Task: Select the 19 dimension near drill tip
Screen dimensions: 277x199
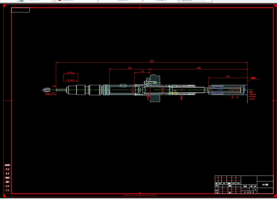Action: tap(53, 93)
